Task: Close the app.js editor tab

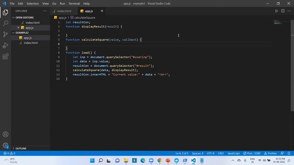Action: pos(102,11)
